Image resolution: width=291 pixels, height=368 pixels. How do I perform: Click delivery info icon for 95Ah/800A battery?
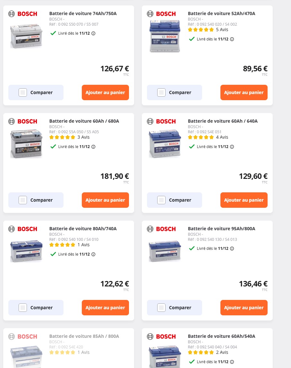click(x=232, y=249)
